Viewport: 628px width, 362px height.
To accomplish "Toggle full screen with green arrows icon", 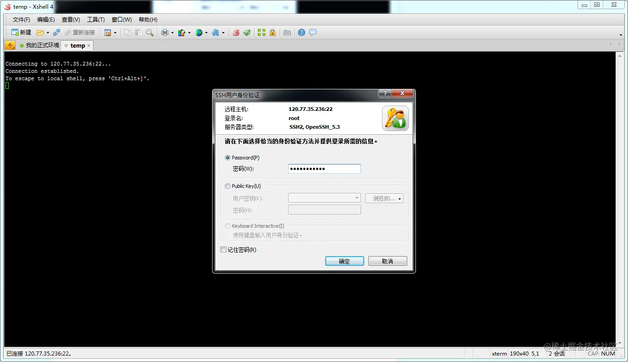I will tap(262, 33).
